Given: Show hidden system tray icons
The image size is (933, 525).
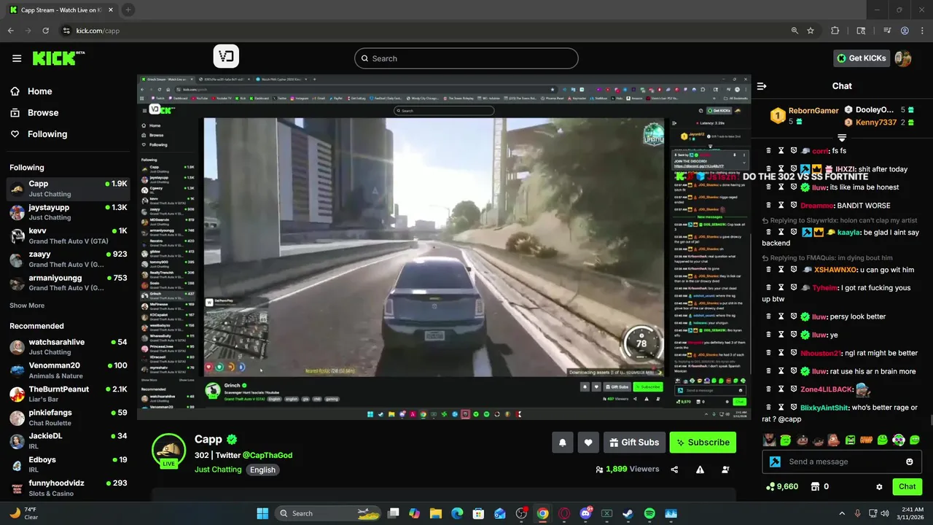Looking at the screenshot, I should [842, 513].
